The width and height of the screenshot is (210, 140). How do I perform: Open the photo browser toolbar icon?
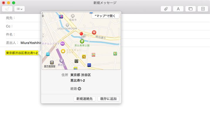191,9
